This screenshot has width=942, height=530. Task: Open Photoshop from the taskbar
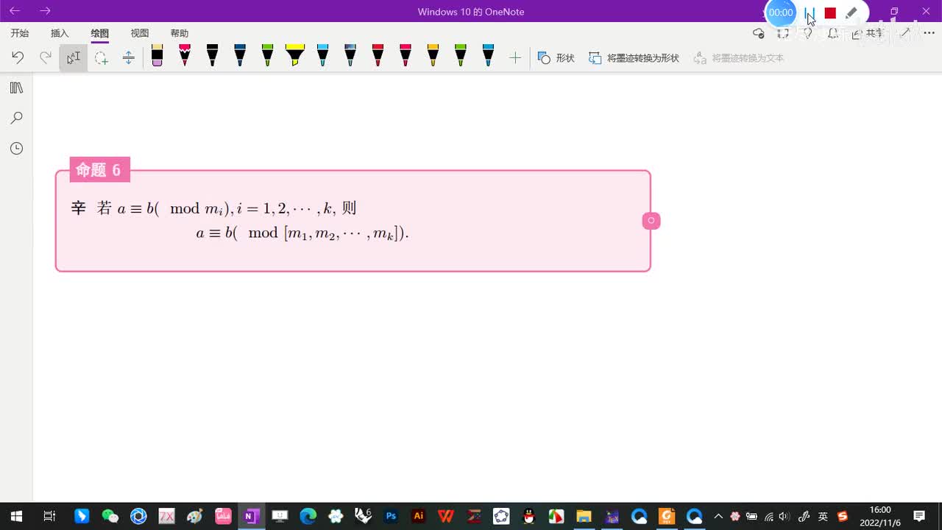point(391,516)
